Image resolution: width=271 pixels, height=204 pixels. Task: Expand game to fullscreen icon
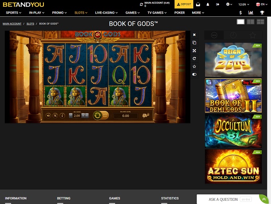pos(194,51)
